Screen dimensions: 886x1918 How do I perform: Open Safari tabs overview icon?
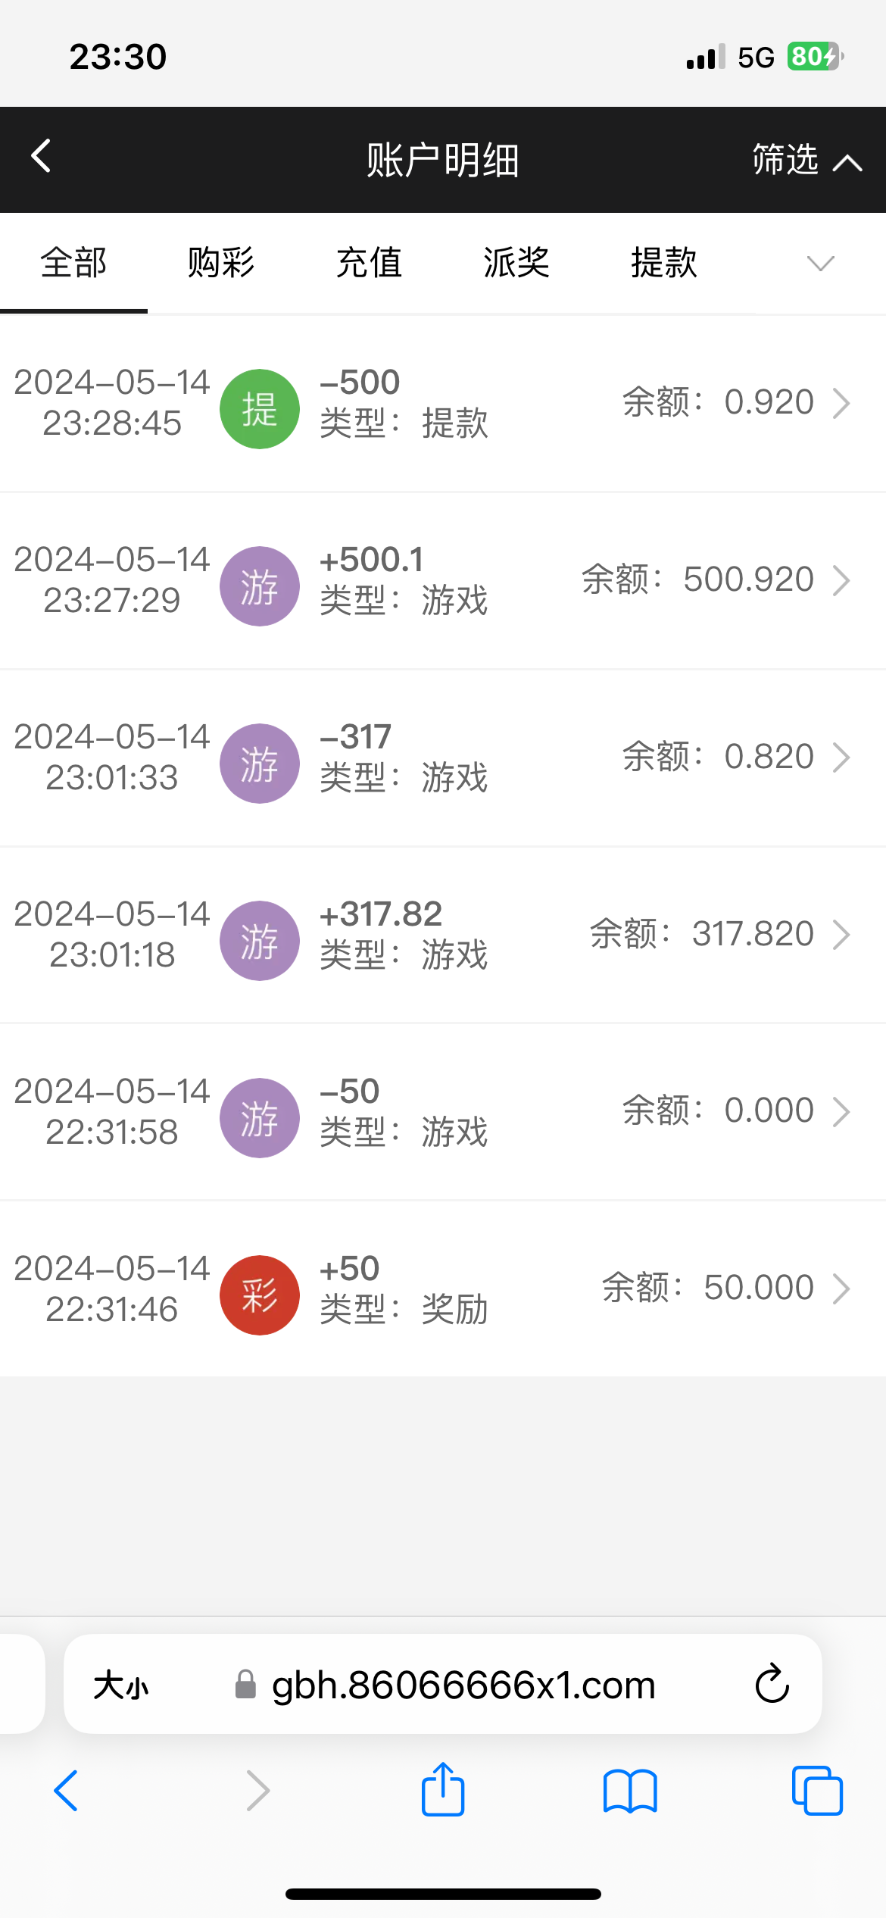tap(816, 1791)
